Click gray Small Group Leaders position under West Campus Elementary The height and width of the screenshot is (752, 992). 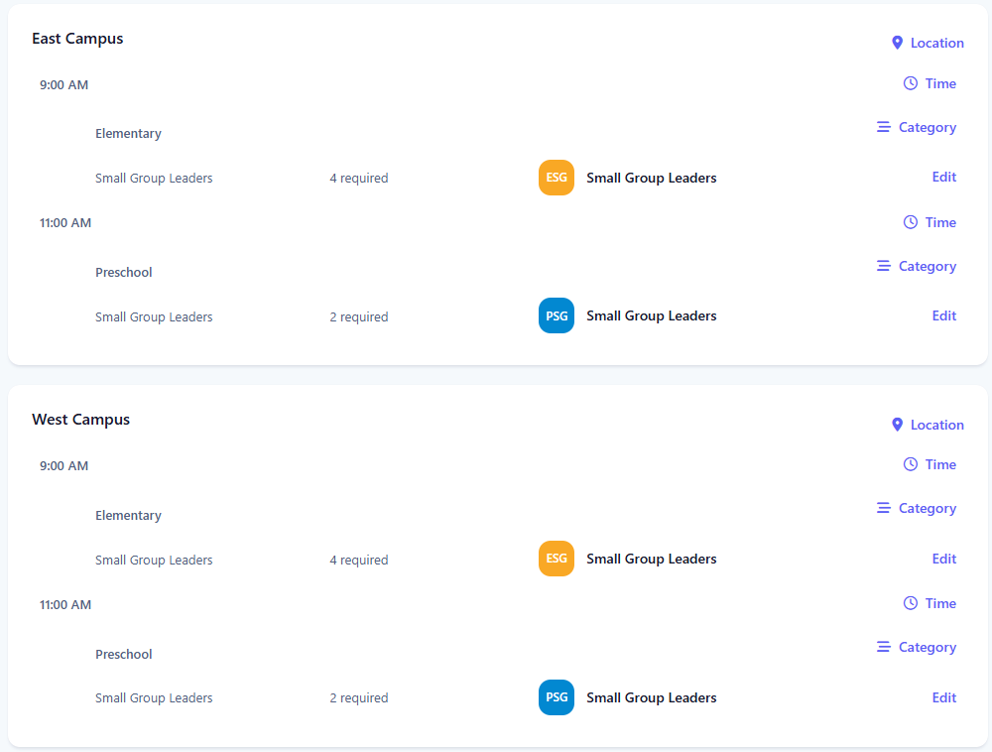pyautogui.click(x=154, y=560)
